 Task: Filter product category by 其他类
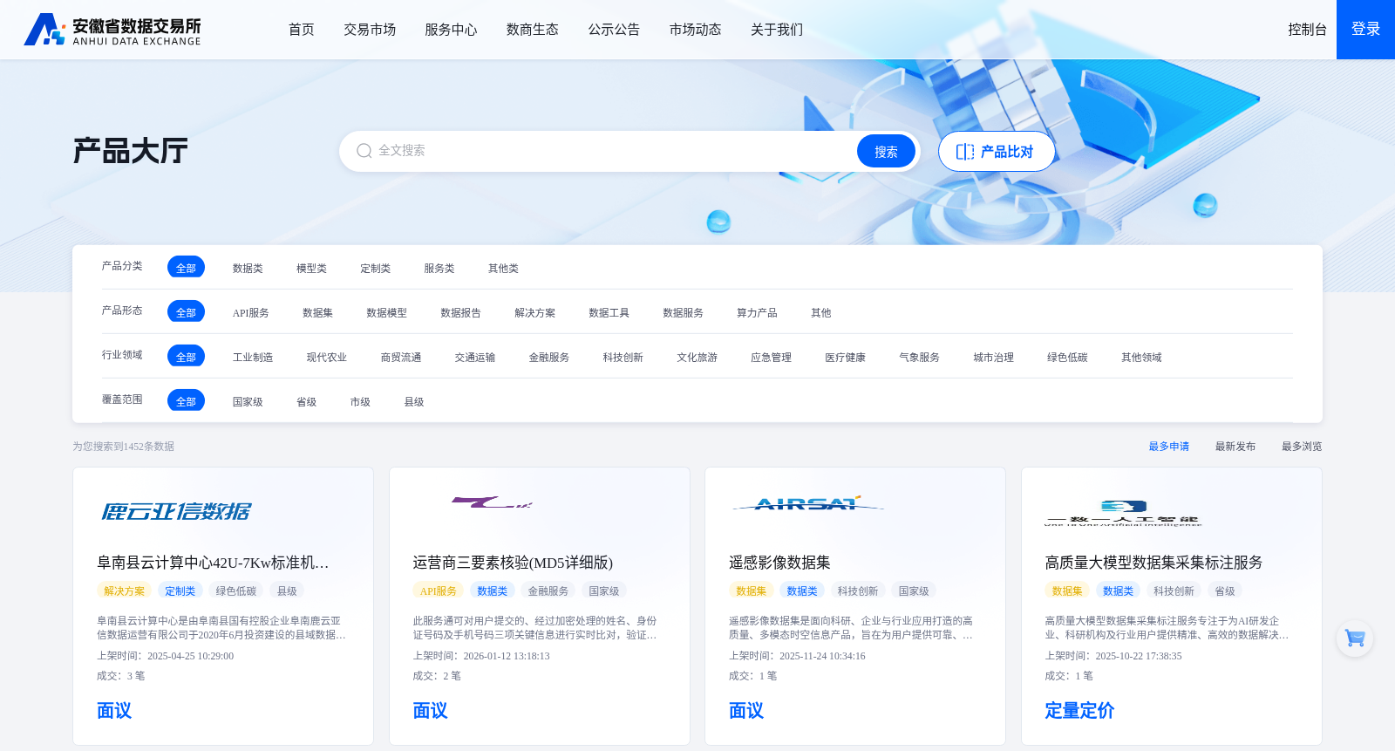tap(503, 268)
